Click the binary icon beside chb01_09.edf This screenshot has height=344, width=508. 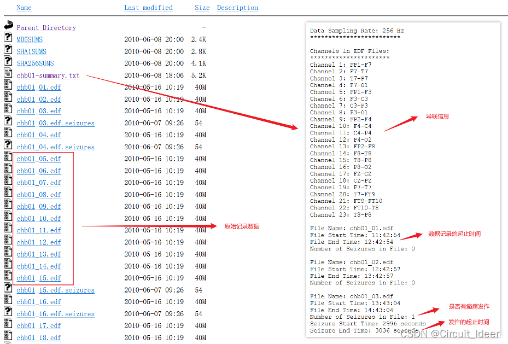pos(8,204)
